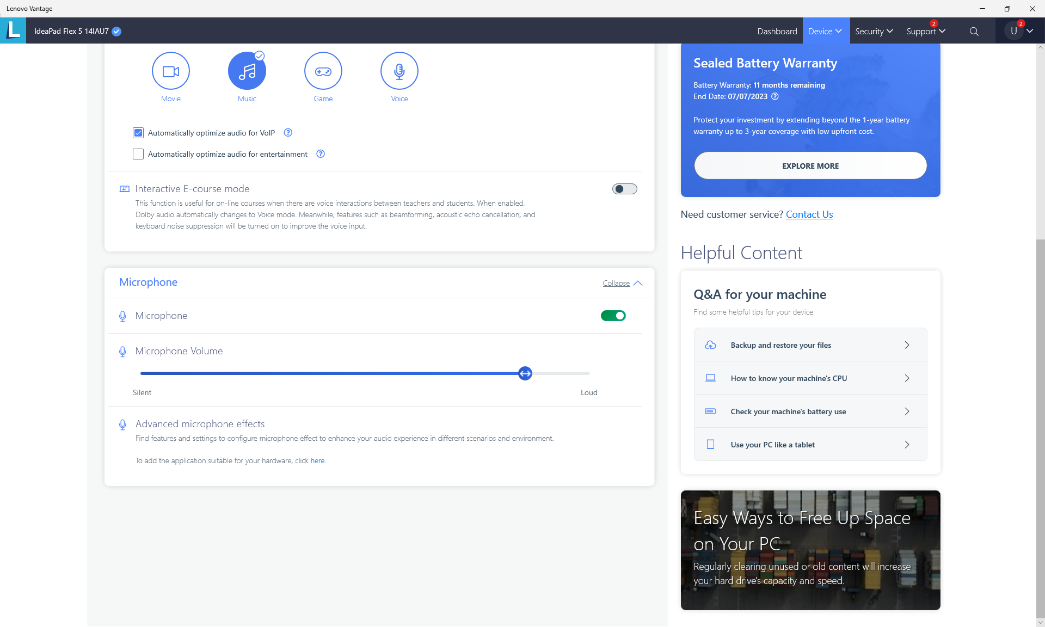Click the laptop CPU icon
This screenshot has width=1045, height=627.
click(710, 378)
